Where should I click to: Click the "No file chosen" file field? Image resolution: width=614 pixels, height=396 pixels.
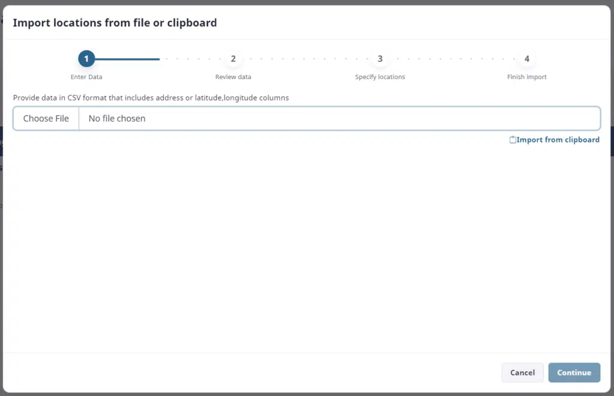pyautogui.click(x=339, y=119)
